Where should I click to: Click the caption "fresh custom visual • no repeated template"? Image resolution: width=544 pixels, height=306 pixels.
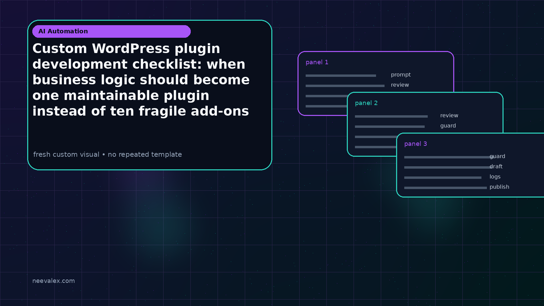point(107,154)
